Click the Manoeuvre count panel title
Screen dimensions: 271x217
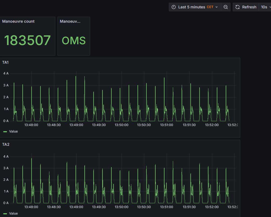[18, 21]
